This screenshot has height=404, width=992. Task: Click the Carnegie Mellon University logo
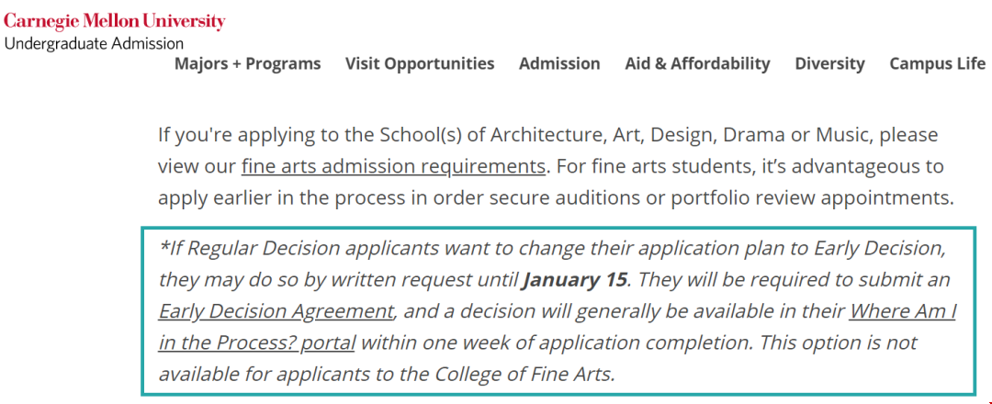[115, 22]
